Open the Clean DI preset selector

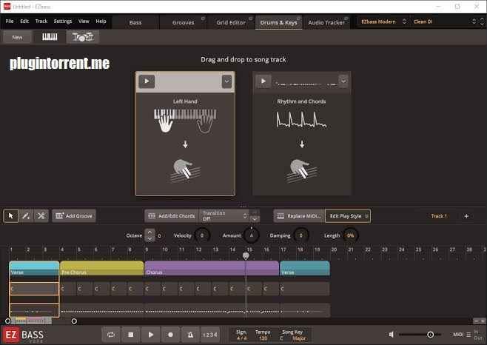[x=445, y=21]
